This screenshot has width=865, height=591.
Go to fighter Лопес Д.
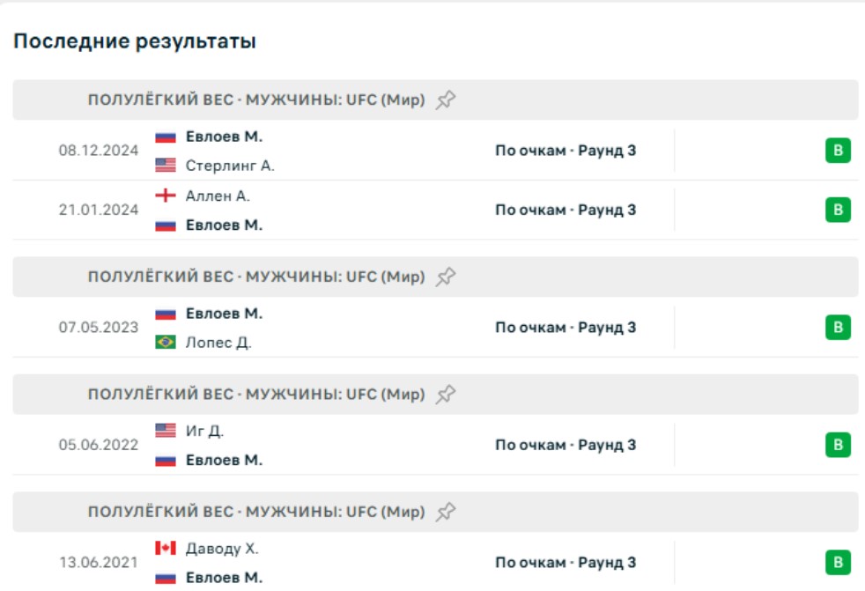point(218,343)
